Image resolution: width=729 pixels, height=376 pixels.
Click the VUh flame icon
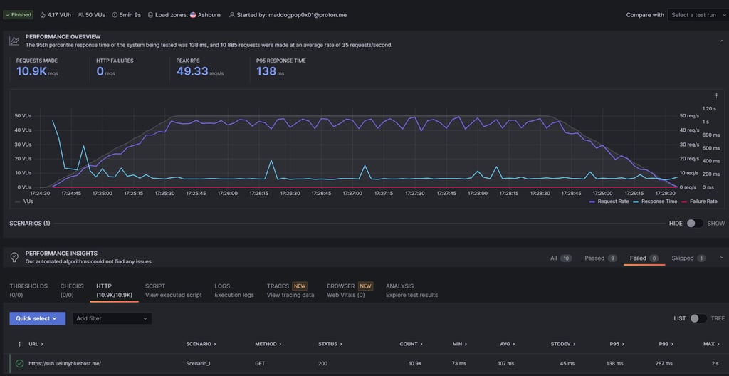click(x=43, y=15)
